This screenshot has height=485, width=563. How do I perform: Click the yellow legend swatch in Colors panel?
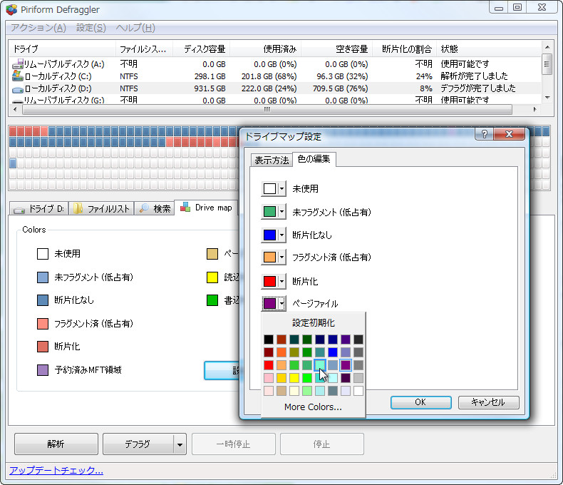(x=212, y=277)
